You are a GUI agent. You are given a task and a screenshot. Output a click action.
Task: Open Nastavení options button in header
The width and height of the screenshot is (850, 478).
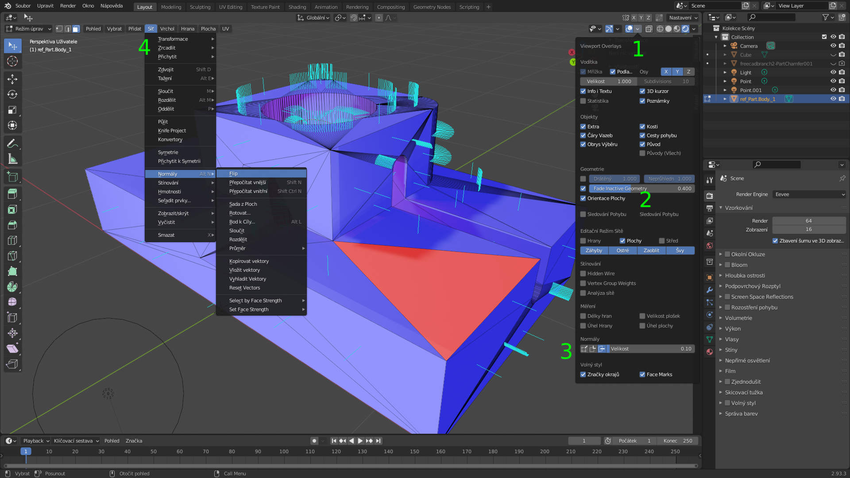[683, 18]
